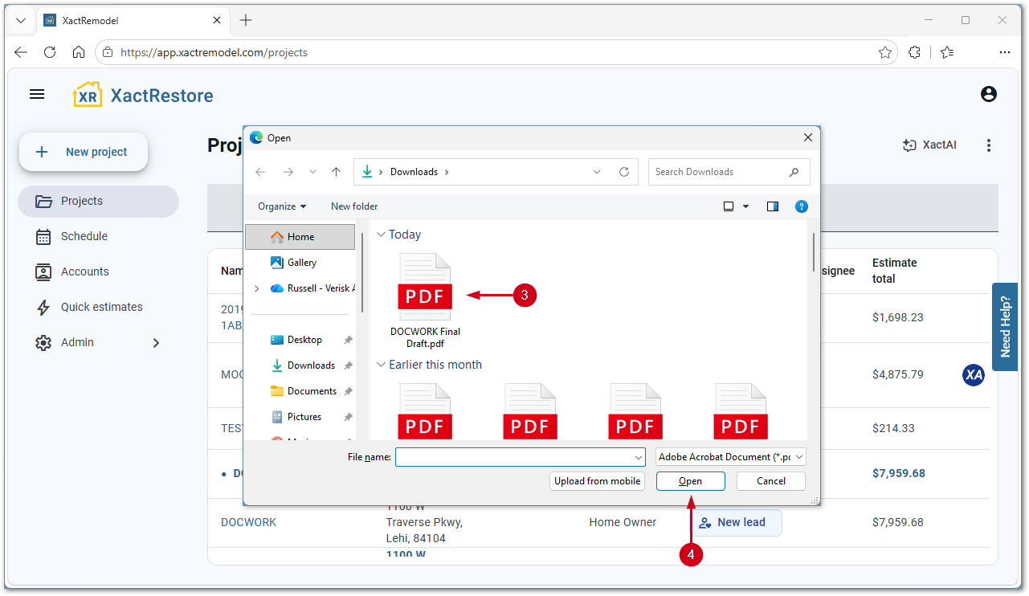Expand the change view options dropdown
This screenshot has width=1029, height=596.
pyautogui.click(x=745, y=206)
